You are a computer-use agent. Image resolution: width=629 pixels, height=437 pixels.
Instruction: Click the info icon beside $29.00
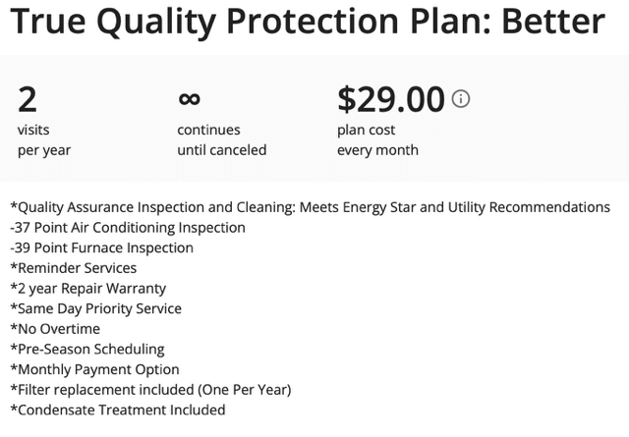(461, 98)
